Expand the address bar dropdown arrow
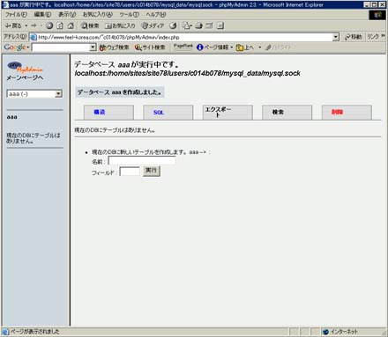Viewport: 388px width, 337px height. point(336,37)
